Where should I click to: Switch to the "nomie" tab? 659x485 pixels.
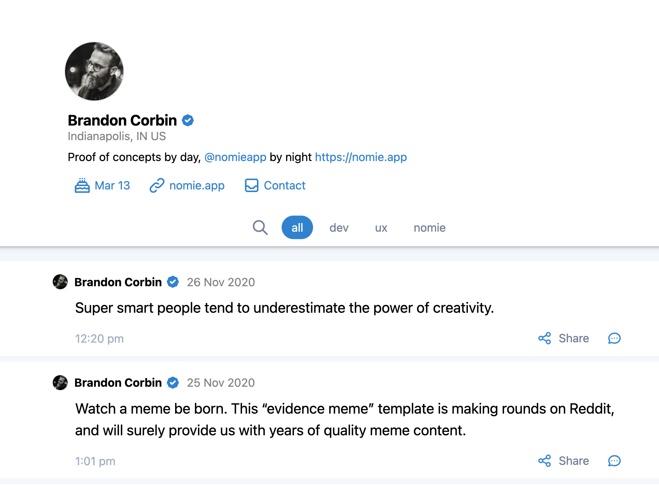[429, 228]
